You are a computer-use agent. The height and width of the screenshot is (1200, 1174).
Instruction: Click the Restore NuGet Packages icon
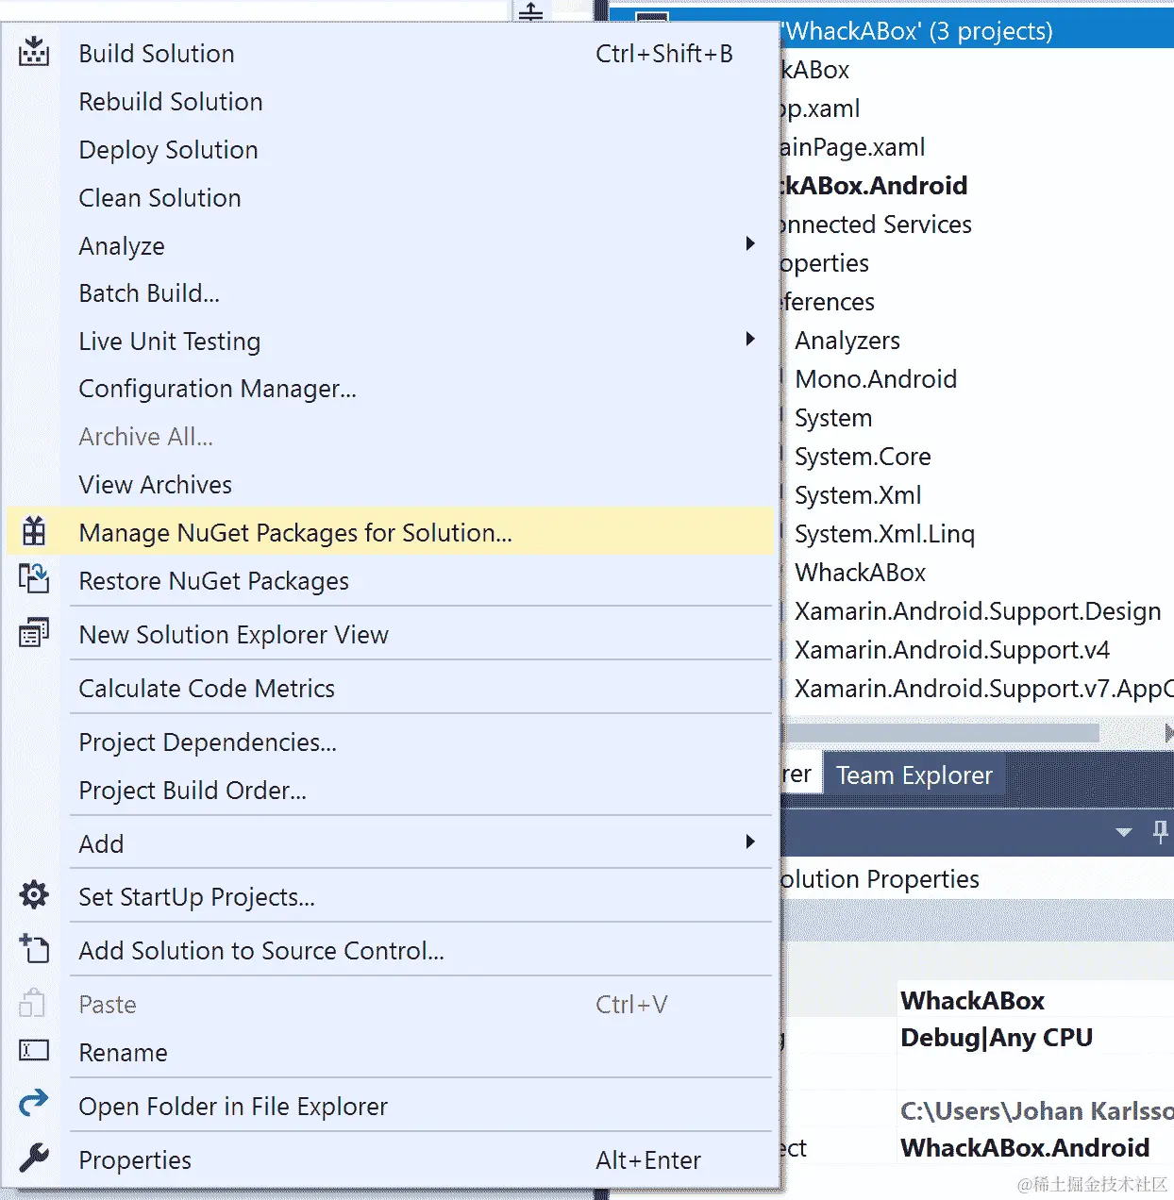(34, 578)
